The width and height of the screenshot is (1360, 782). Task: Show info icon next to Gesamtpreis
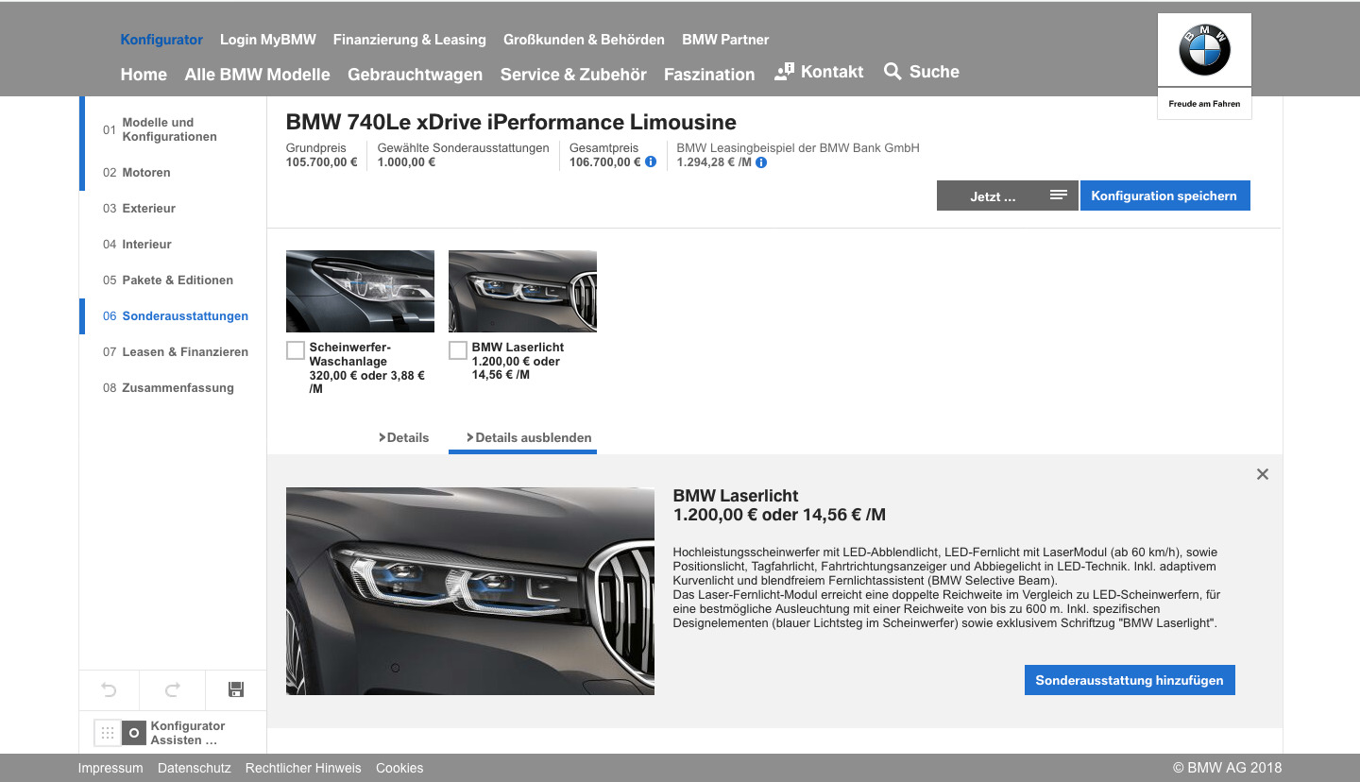(651, 162)
